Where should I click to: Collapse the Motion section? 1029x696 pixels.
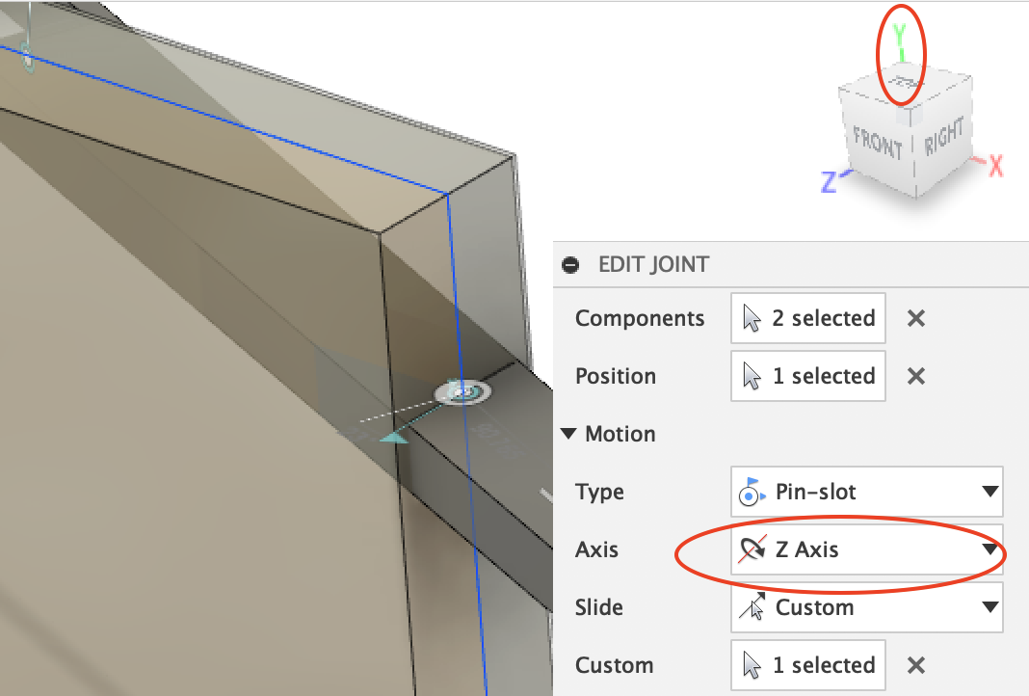pos(568,434)
